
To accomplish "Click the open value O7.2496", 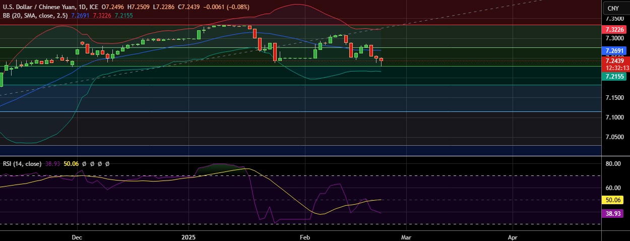I will coord(113,8).
